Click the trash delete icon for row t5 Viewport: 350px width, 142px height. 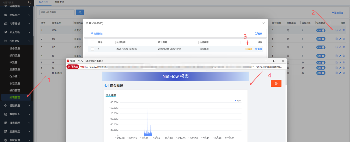[x=344, y=56]
